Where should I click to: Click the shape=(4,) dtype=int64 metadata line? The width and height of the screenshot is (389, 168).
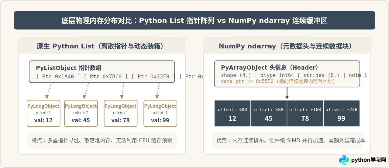click(294, 75)
